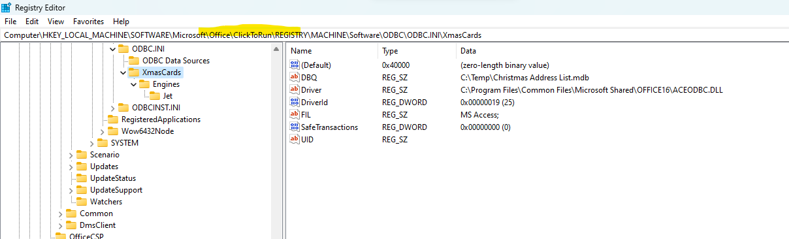Select the SafeTransactions value name
Image resolution: width=789 pixels, height=239 pixels.
click(x=329, y=127)
